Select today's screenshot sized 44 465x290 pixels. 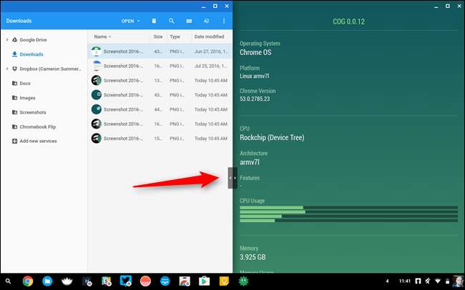tap(160, 109)
